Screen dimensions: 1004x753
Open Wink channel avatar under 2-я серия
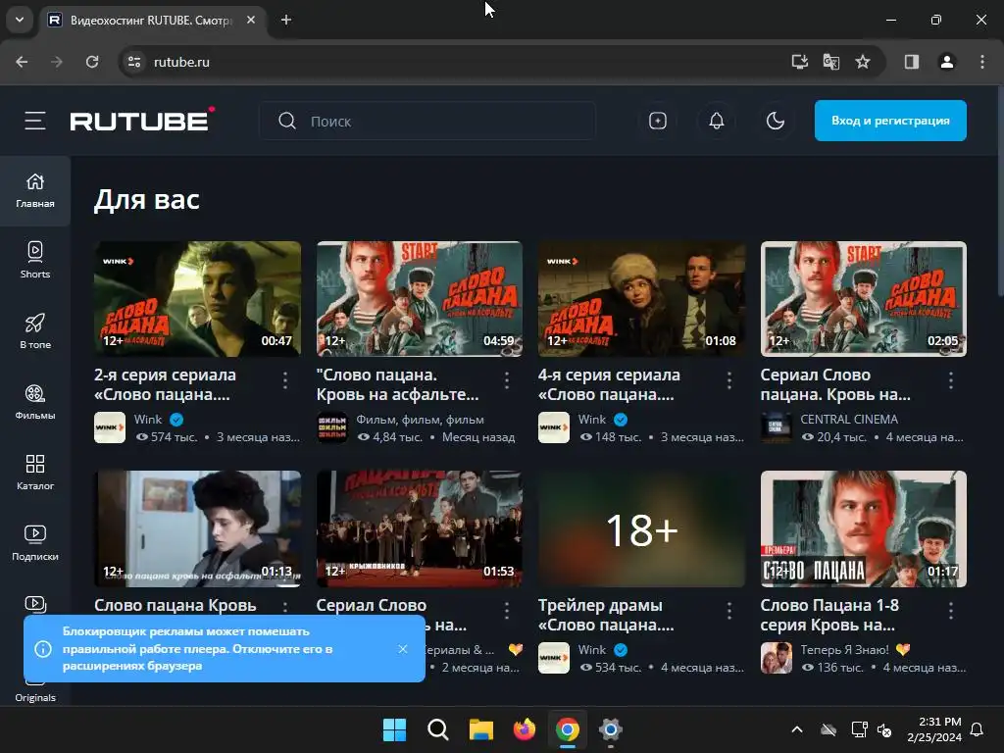(x=110, y=427)
